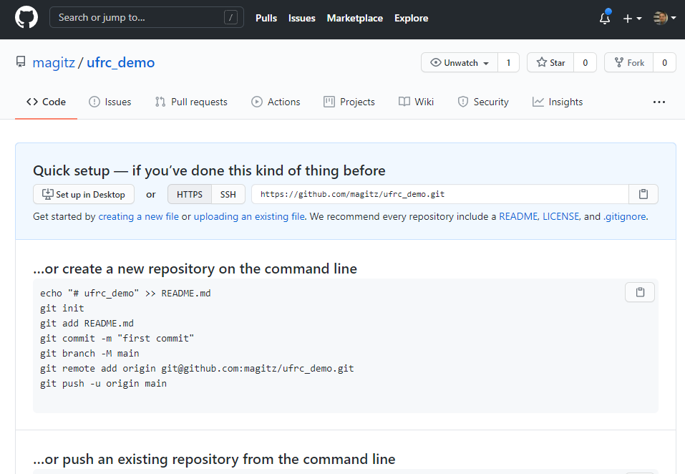685x474 pixels.
Task: Select the repository URL text field
Action: [x=440, y=194]
